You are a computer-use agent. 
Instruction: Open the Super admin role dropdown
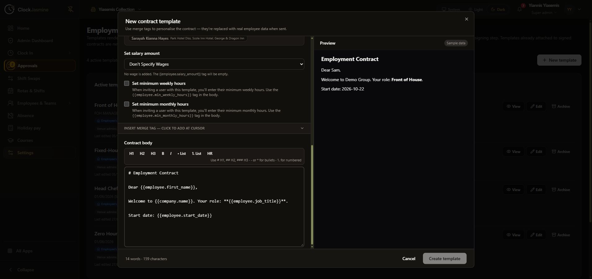(544, 13)
